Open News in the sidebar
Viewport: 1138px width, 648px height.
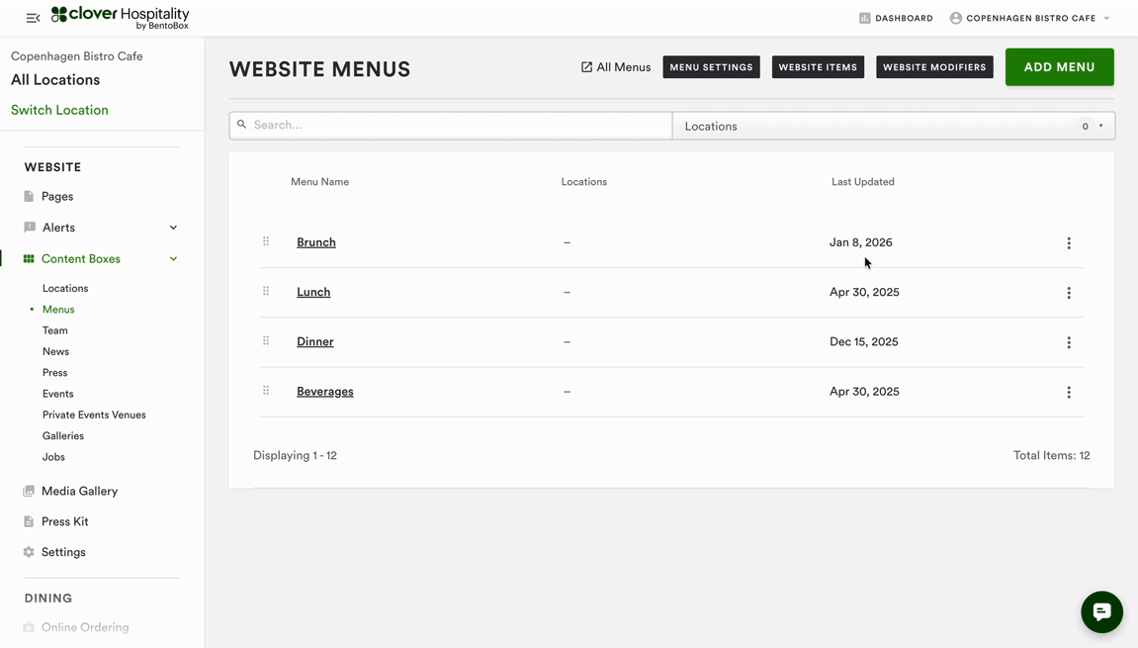point(56,351)
